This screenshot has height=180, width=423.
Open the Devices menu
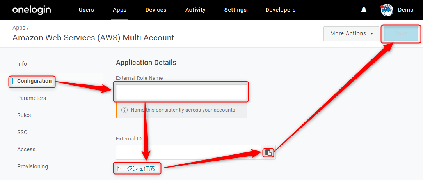click(156, 10)
